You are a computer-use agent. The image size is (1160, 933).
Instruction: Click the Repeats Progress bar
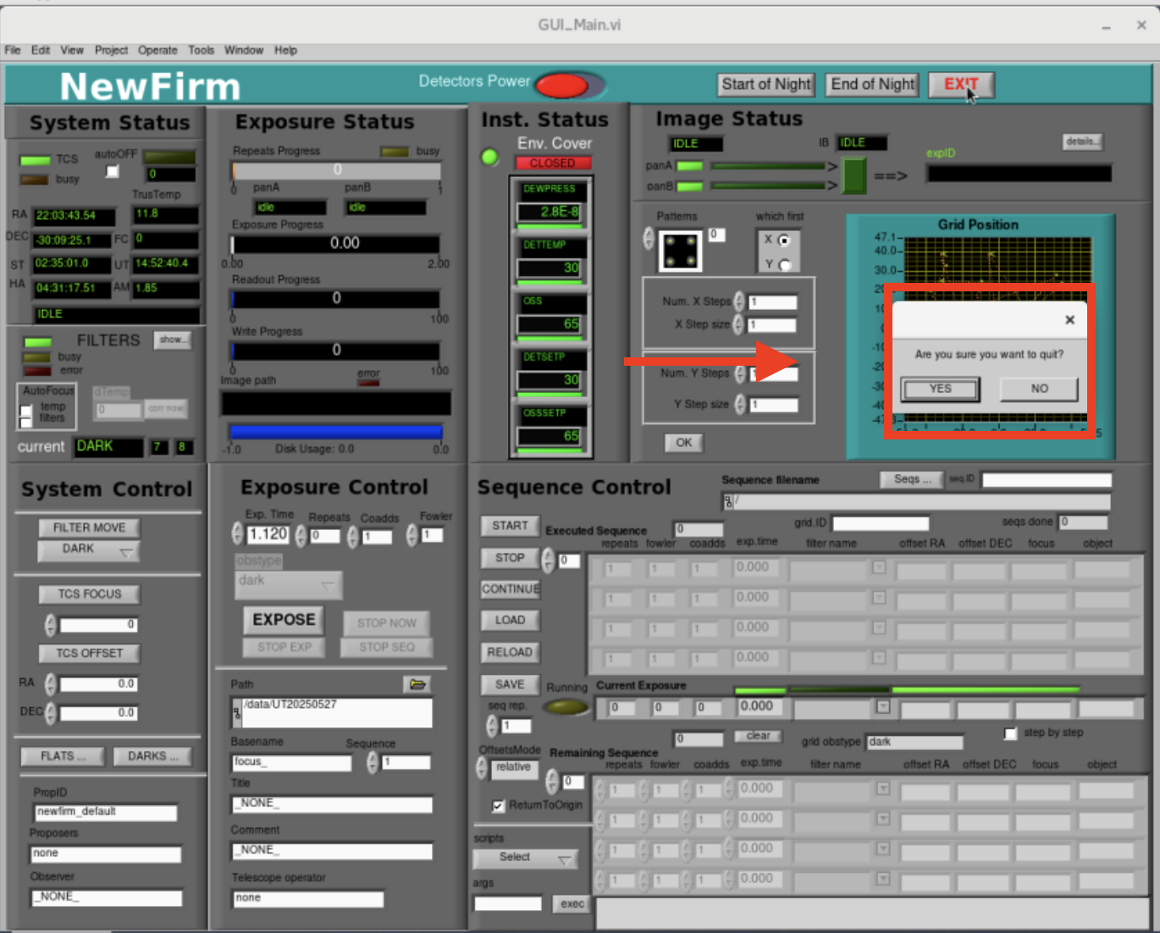click(x=336, y=170)
